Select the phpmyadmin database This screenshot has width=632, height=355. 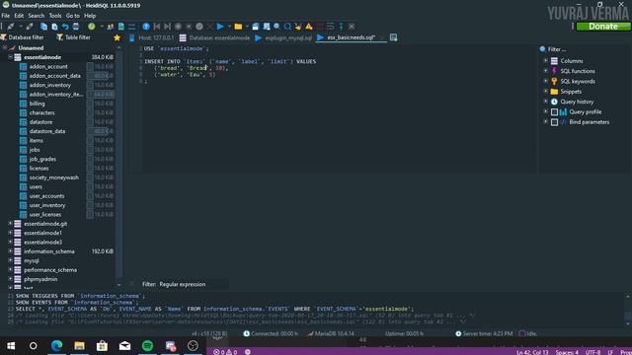point(40,279)
